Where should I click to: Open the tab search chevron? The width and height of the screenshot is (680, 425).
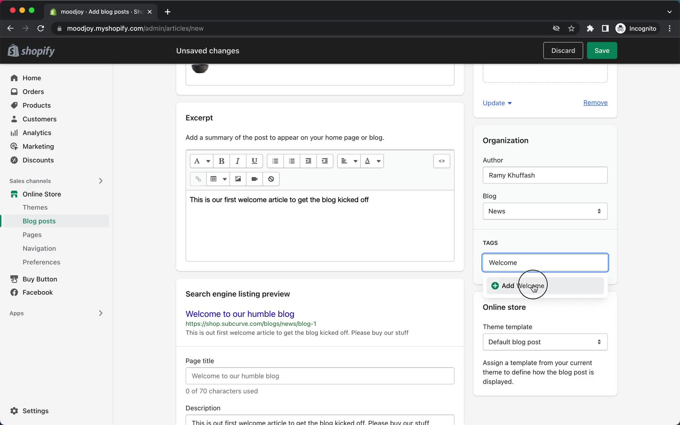669,12
